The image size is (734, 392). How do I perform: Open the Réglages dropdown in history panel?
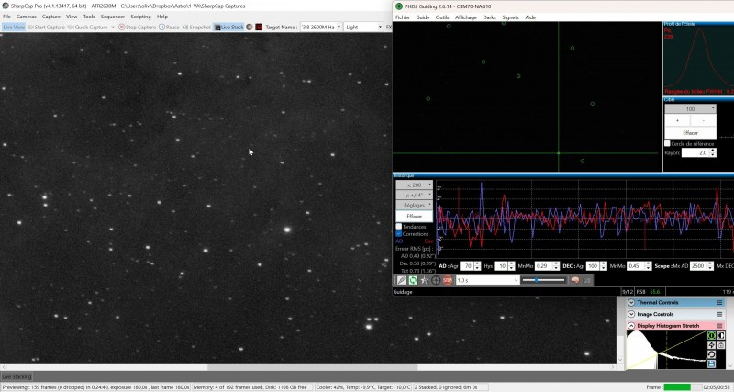click(415, 205)
